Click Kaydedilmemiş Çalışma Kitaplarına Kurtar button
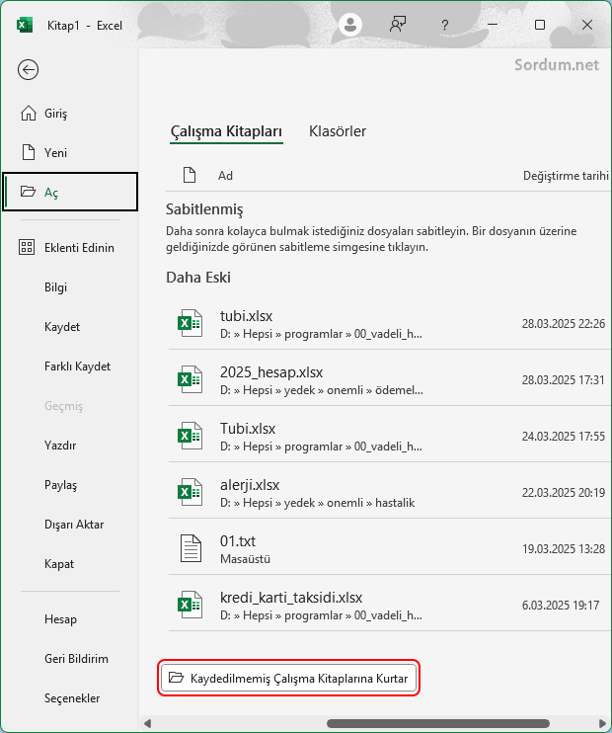The width and height of the screenshot is (612, 733). (288, 678)
